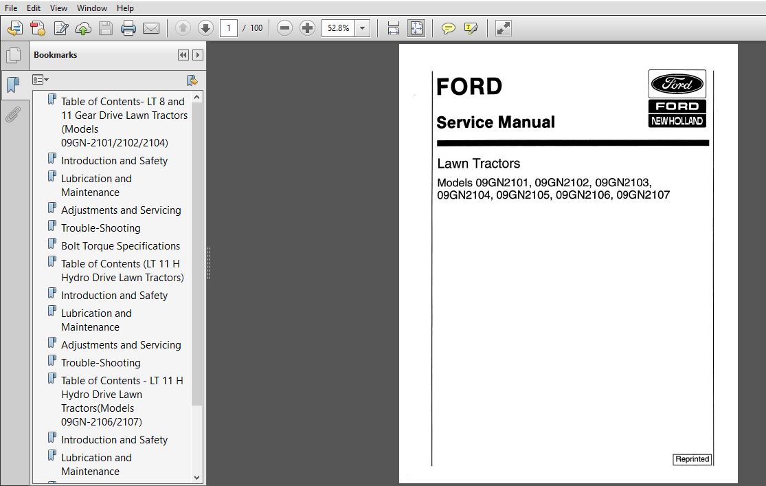
Task: Open the File menu
Action: [11, 8]
